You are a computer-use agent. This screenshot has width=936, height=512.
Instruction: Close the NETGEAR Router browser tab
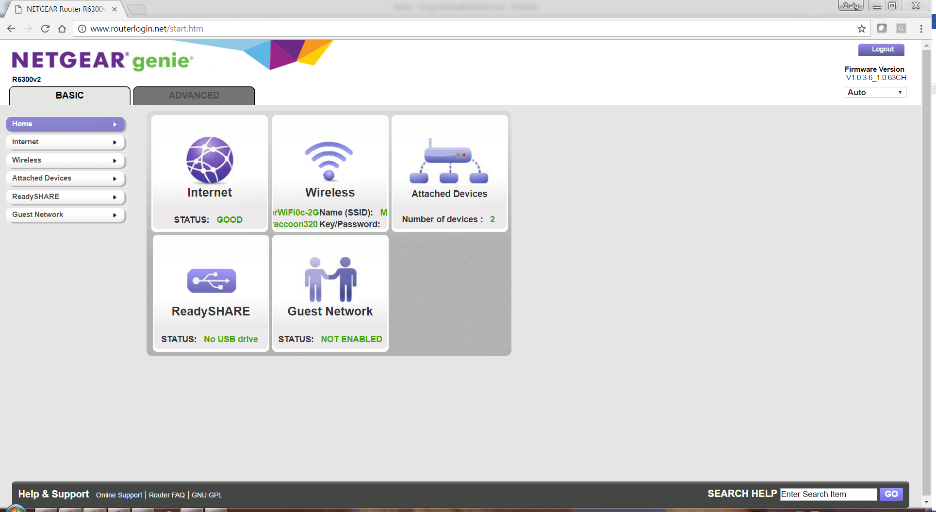pos(115,9)
